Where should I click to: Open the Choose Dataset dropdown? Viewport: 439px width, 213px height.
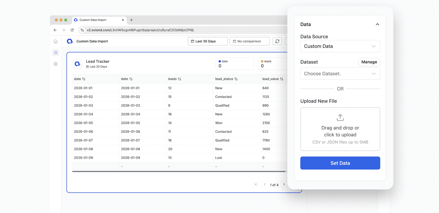[x=340, y=73]
